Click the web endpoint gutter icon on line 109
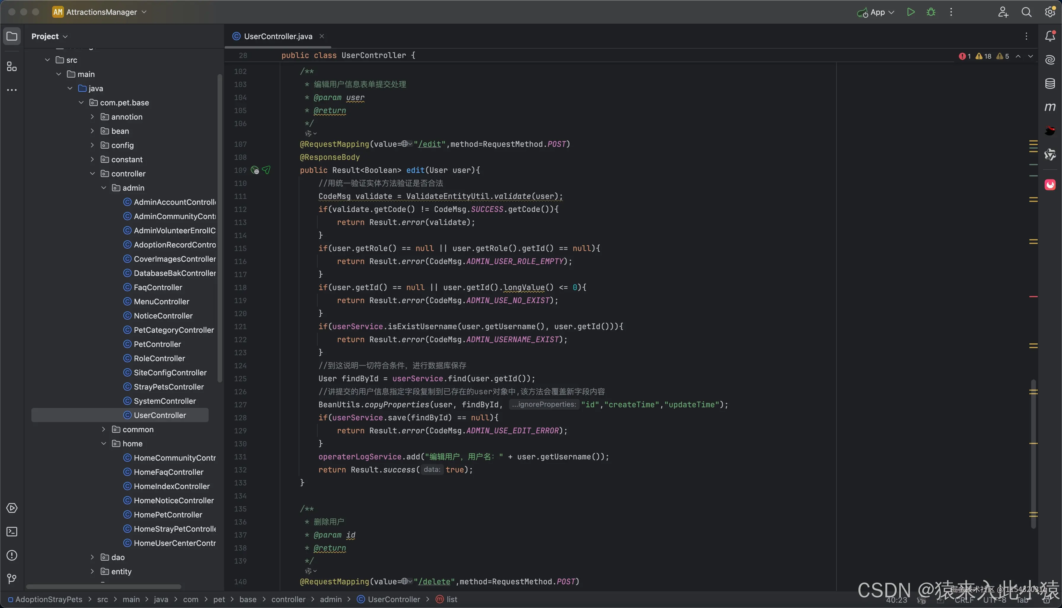 tap(255, 171)
